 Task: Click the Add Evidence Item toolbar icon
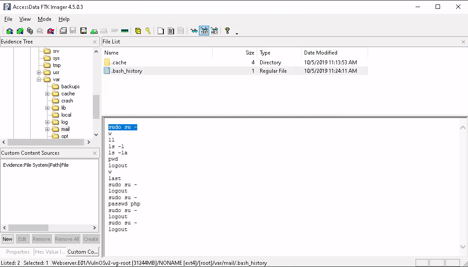click(10, 31)
